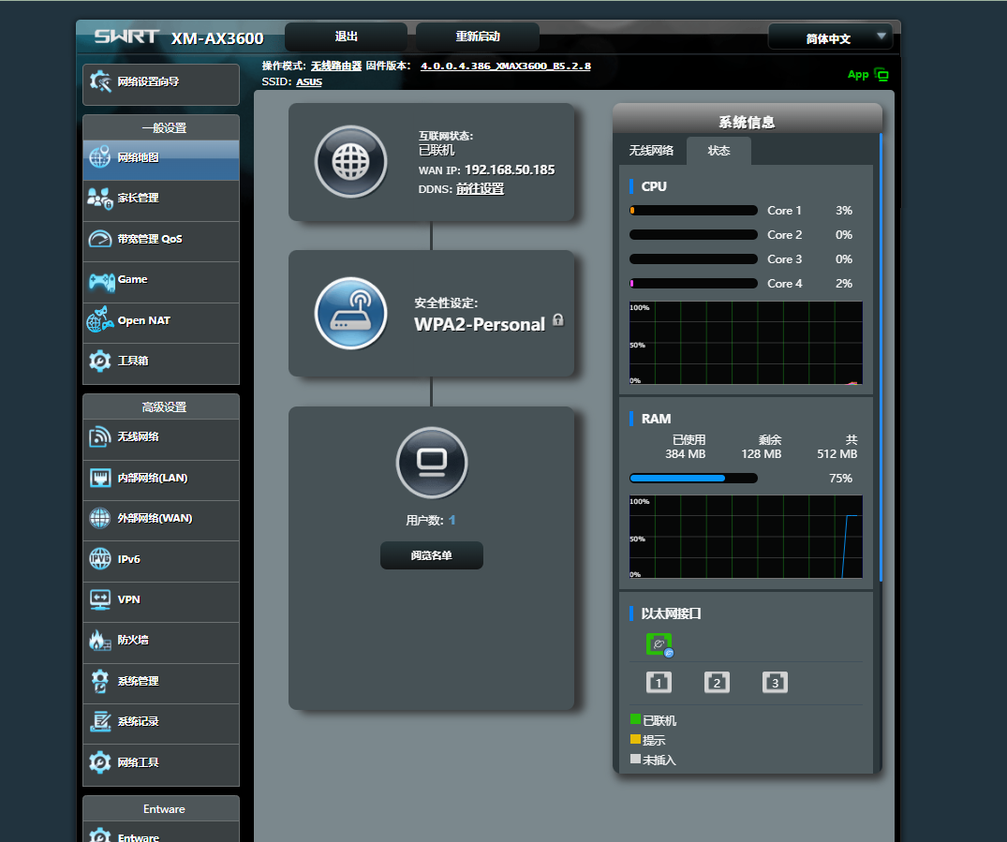
Task: Select LAN port 3 icon
Action: (776, 682)
